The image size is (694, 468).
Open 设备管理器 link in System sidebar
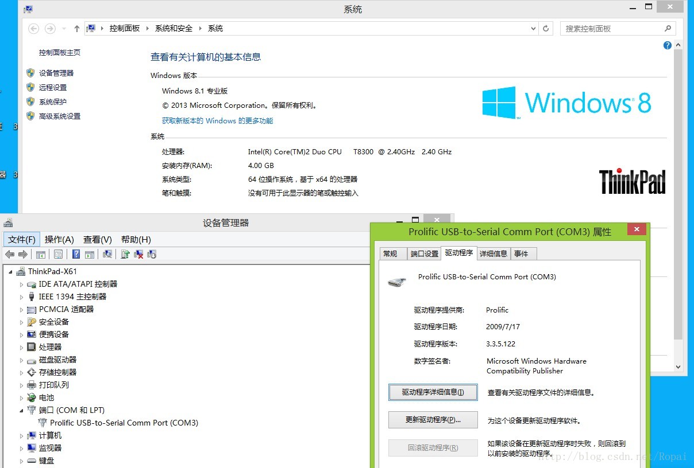click(56, 73)
